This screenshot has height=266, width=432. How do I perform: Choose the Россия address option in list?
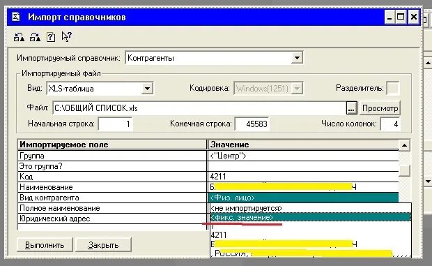tap(311, 253)
